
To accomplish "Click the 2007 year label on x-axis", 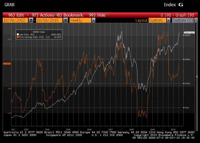I will (110, 129).
